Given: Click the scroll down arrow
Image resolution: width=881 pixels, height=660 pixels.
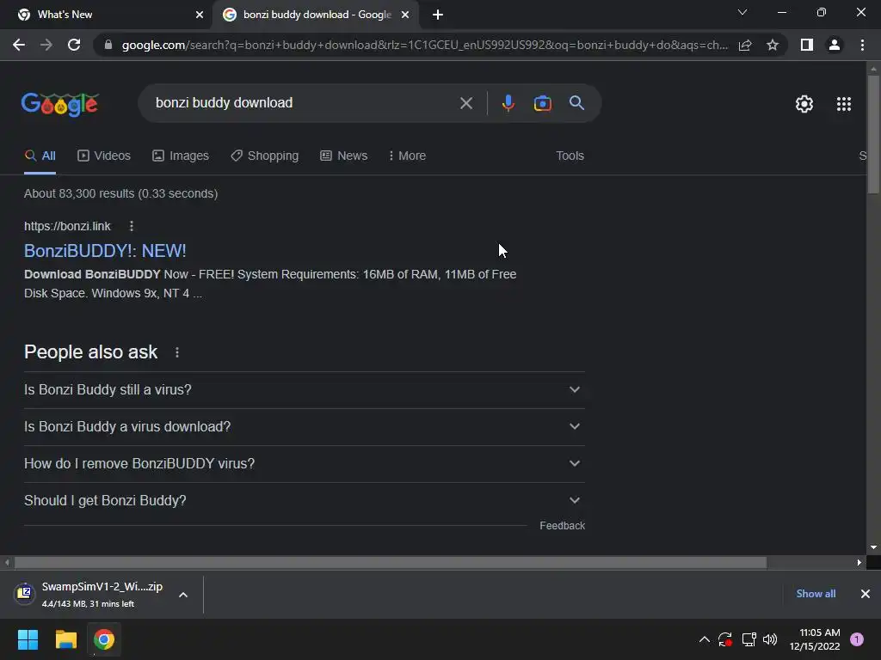Looking at the screenshot, I should [x=873, y=547].
